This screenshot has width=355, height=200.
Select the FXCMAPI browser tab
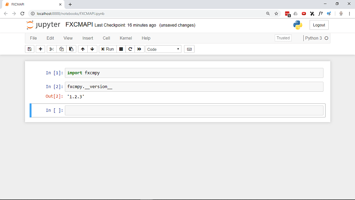[x=33, y=4]
